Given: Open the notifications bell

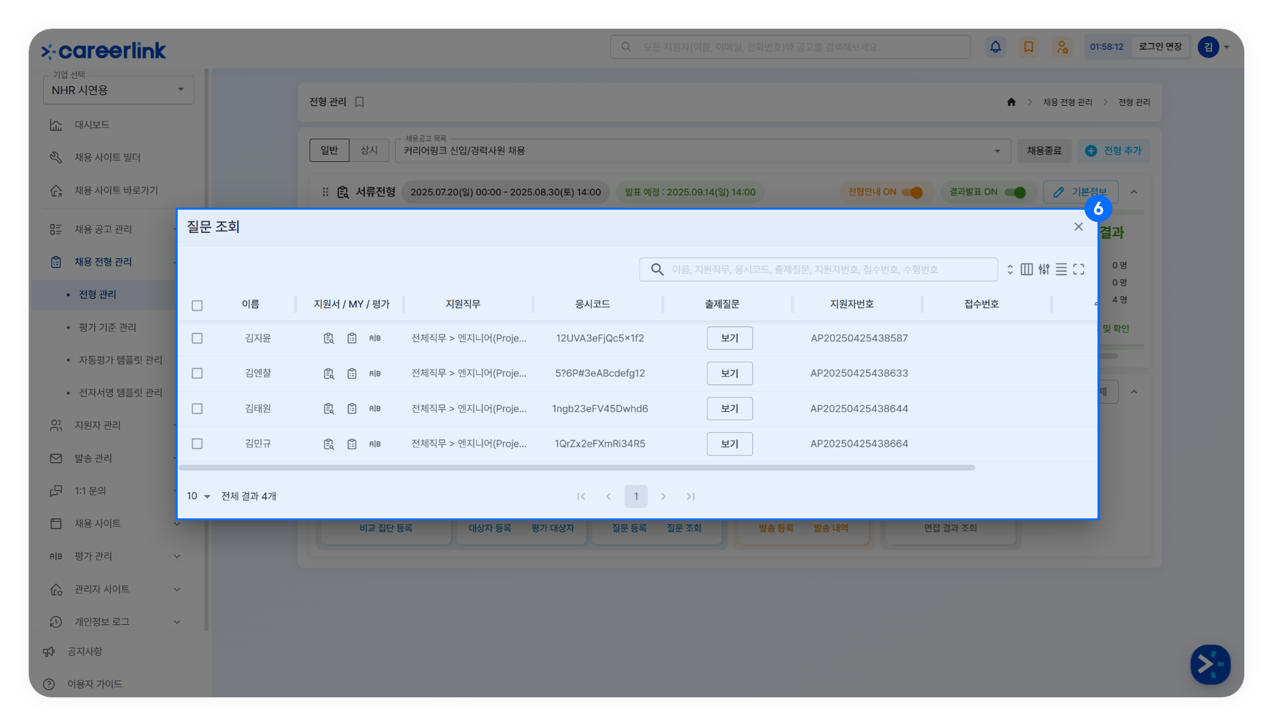Looking at the screenshot, I should [x=996, y=46].
